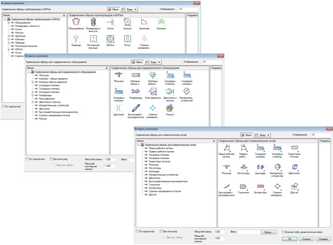Click Меню toggle button in piping window
Screen dimensions: 333x245
coord(113,9)
